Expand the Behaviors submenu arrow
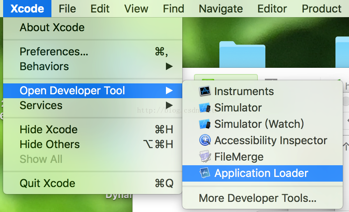The height and width of the screenshot is (212, 349). pyautogui.click(x=169, y=67)
